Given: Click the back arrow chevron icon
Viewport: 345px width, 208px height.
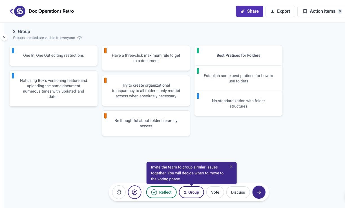Looking at the screenshot, I should (11, 11).
